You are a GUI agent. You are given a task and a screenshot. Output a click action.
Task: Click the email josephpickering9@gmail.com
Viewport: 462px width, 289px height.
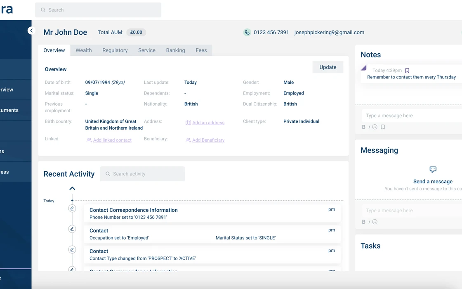(x=329, y=33)
